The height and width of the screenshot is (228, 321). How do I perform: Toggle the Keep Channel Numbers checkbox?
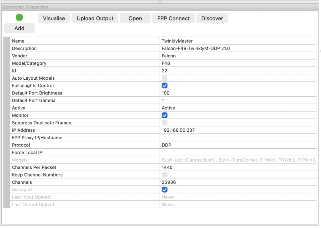click(x=165, y=175)
